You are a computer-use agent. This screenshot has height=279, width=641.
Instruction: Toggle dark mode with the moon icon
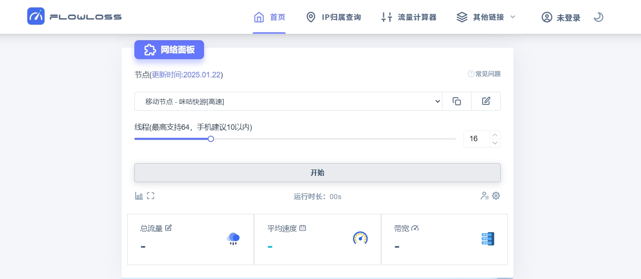click(x=598, y=17)
